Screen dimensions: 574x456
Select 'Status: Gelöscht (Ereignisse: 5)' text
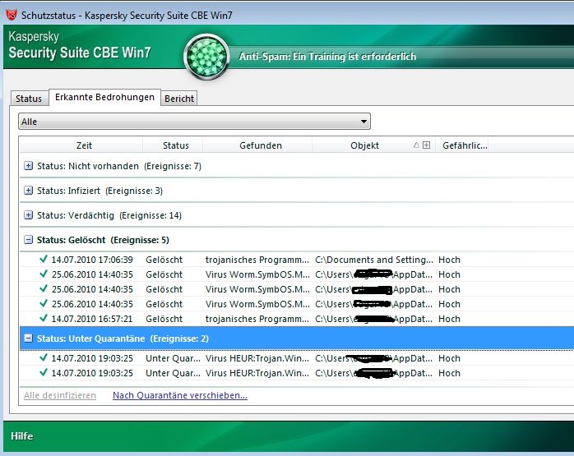[x=104, y=240]
